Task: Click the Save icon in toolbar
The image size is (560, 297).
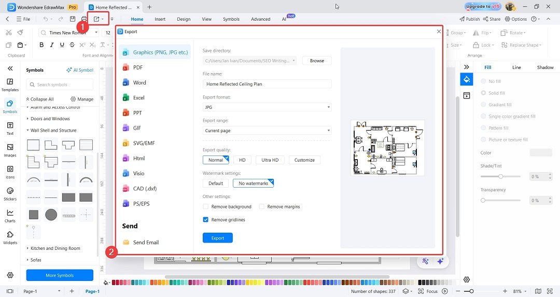Action: (x=73, y=19)
